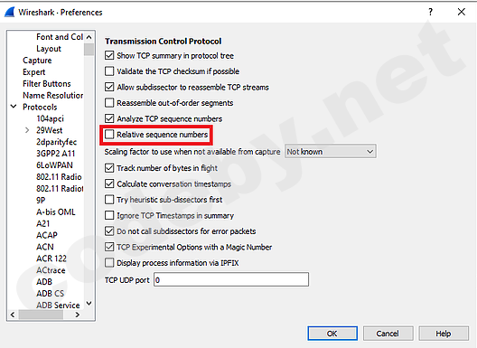Open the Expert preferences page
Viewport: 477px width, 348px height.
point(33,71)
